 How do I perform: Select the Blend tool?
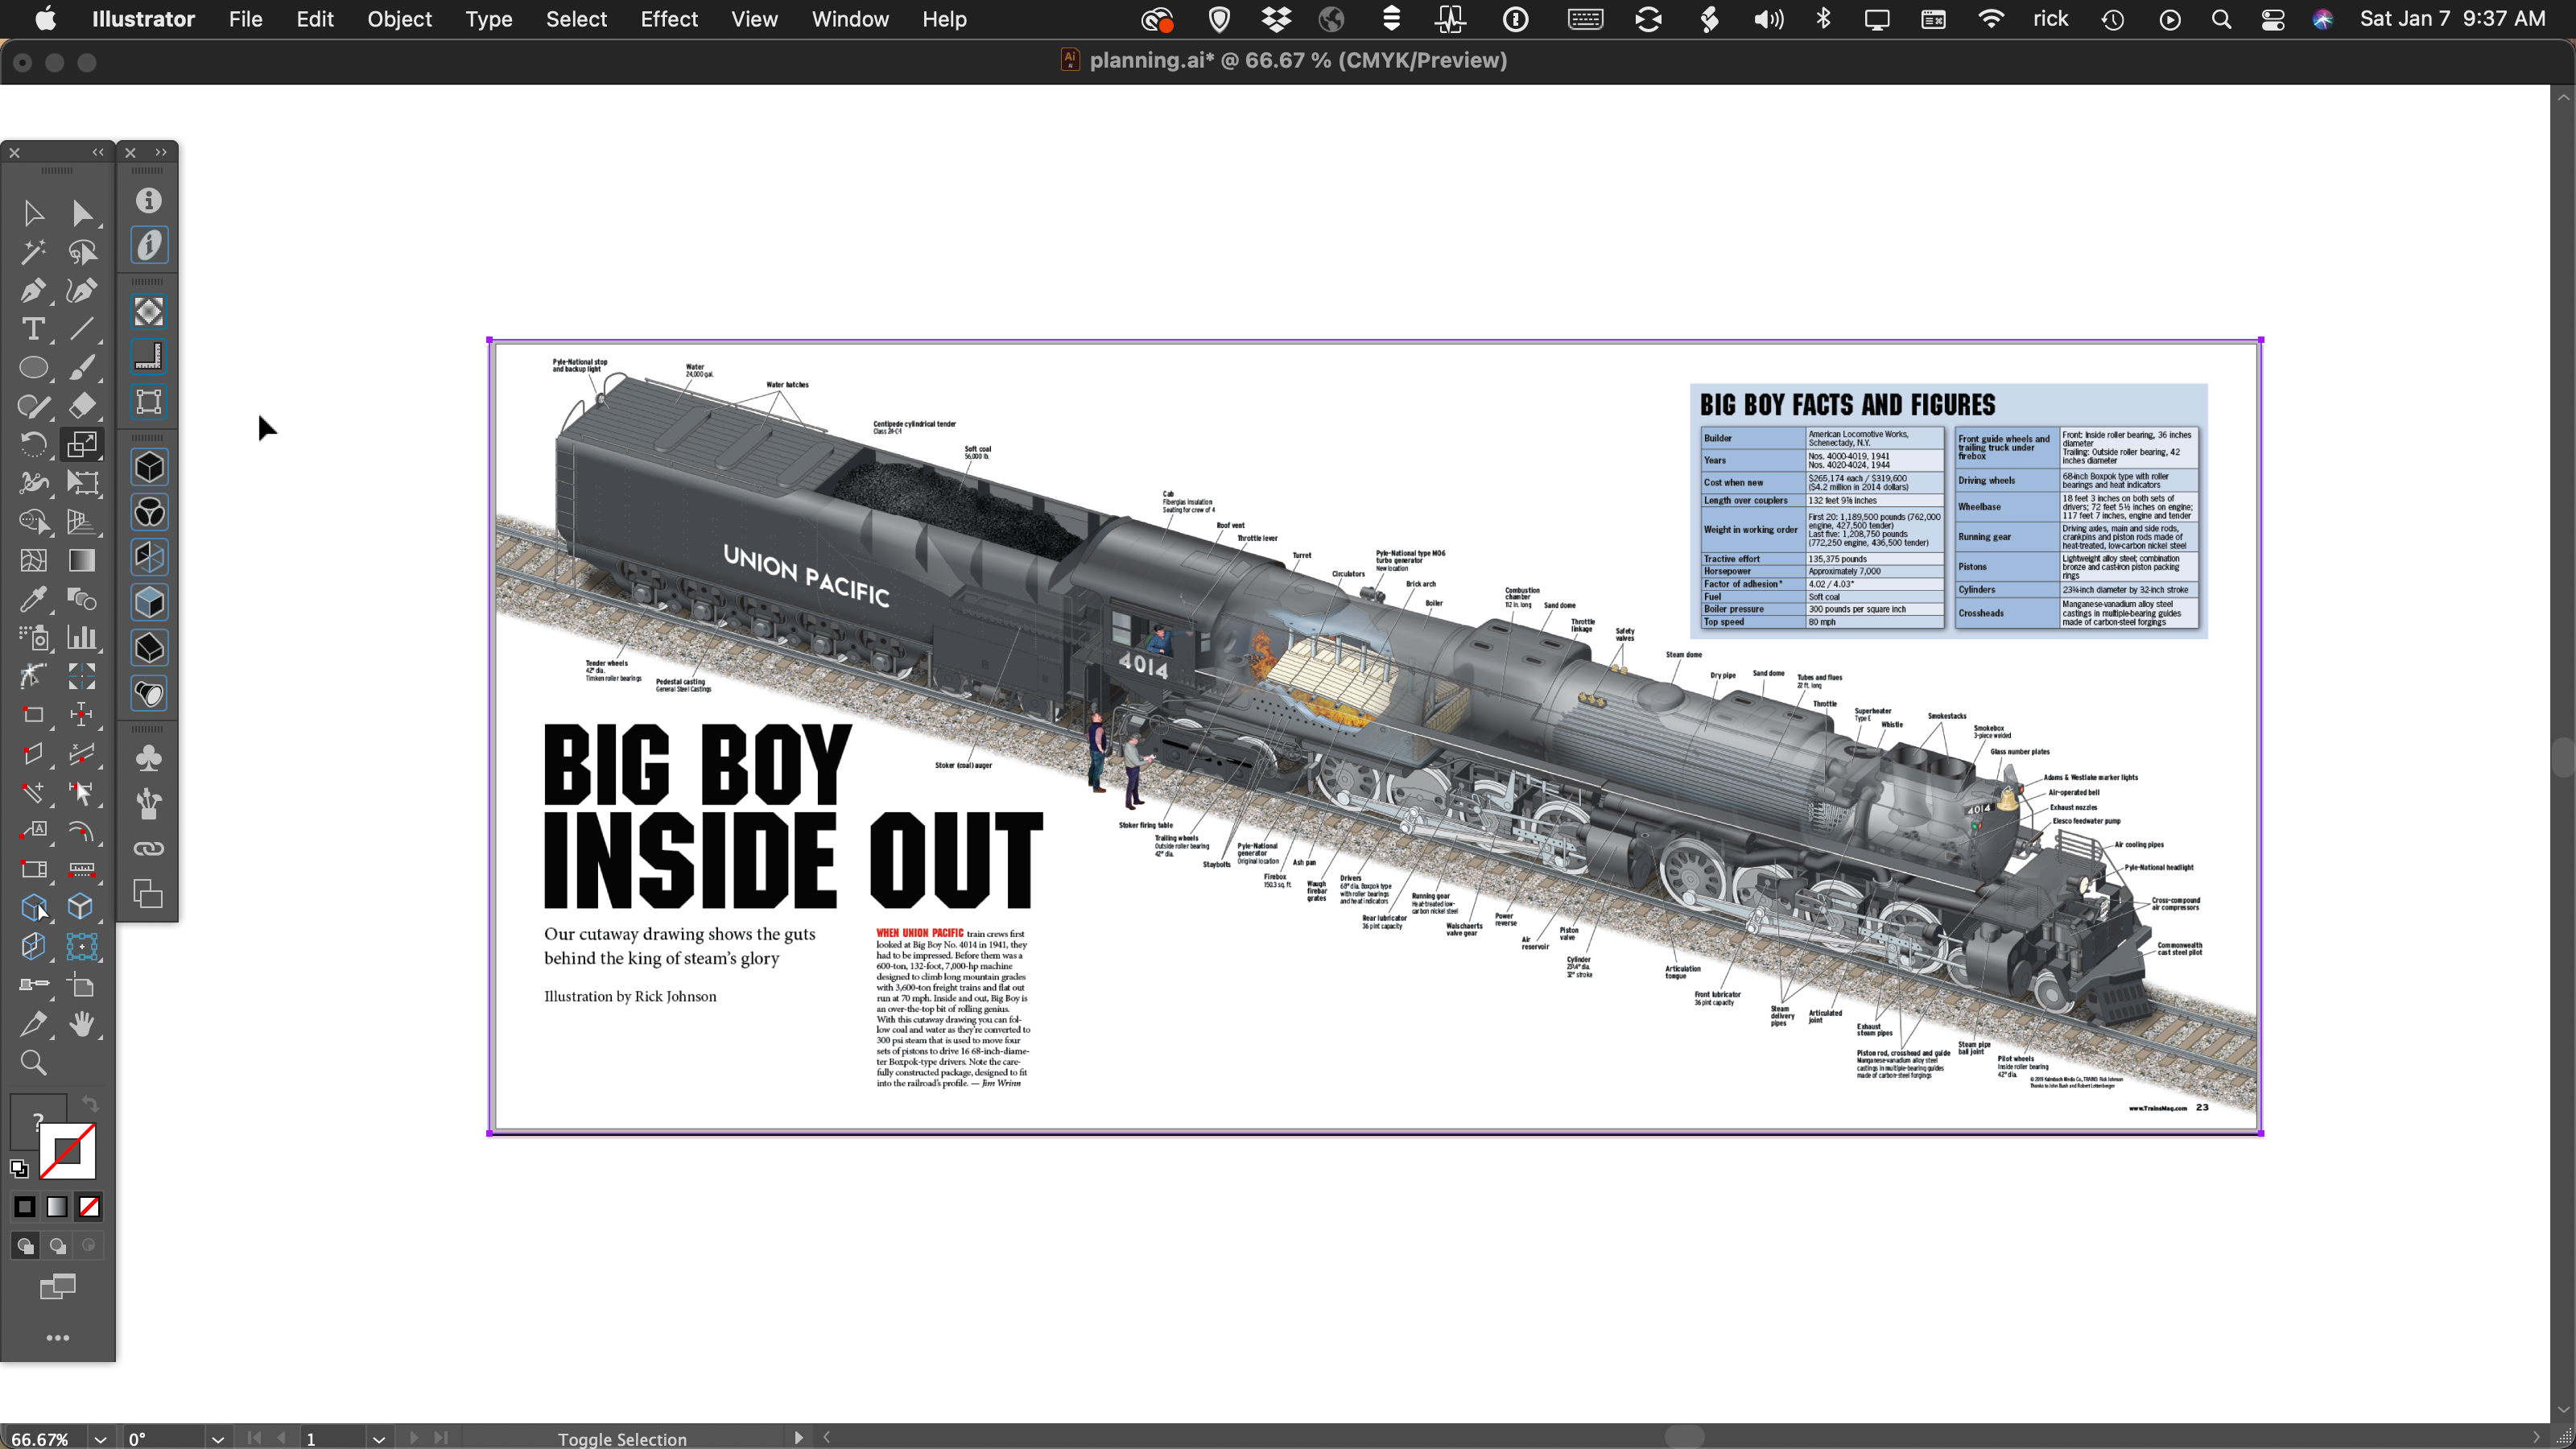(82, 598)
